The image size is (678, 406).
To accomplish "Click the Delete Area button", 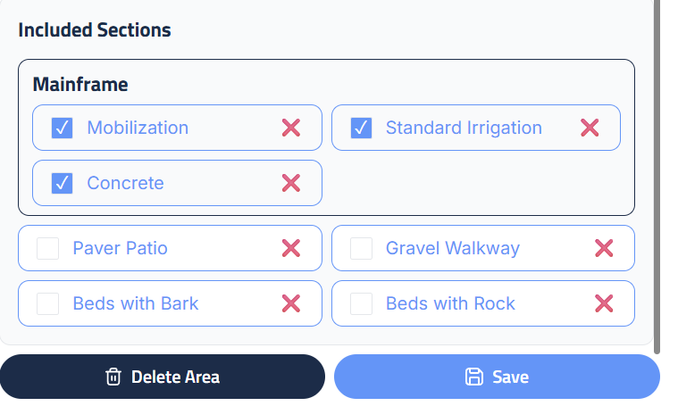I will (x=163, y=377).
